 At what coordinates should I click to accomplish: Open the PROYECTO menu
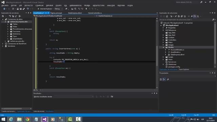[x=28, y=5]
